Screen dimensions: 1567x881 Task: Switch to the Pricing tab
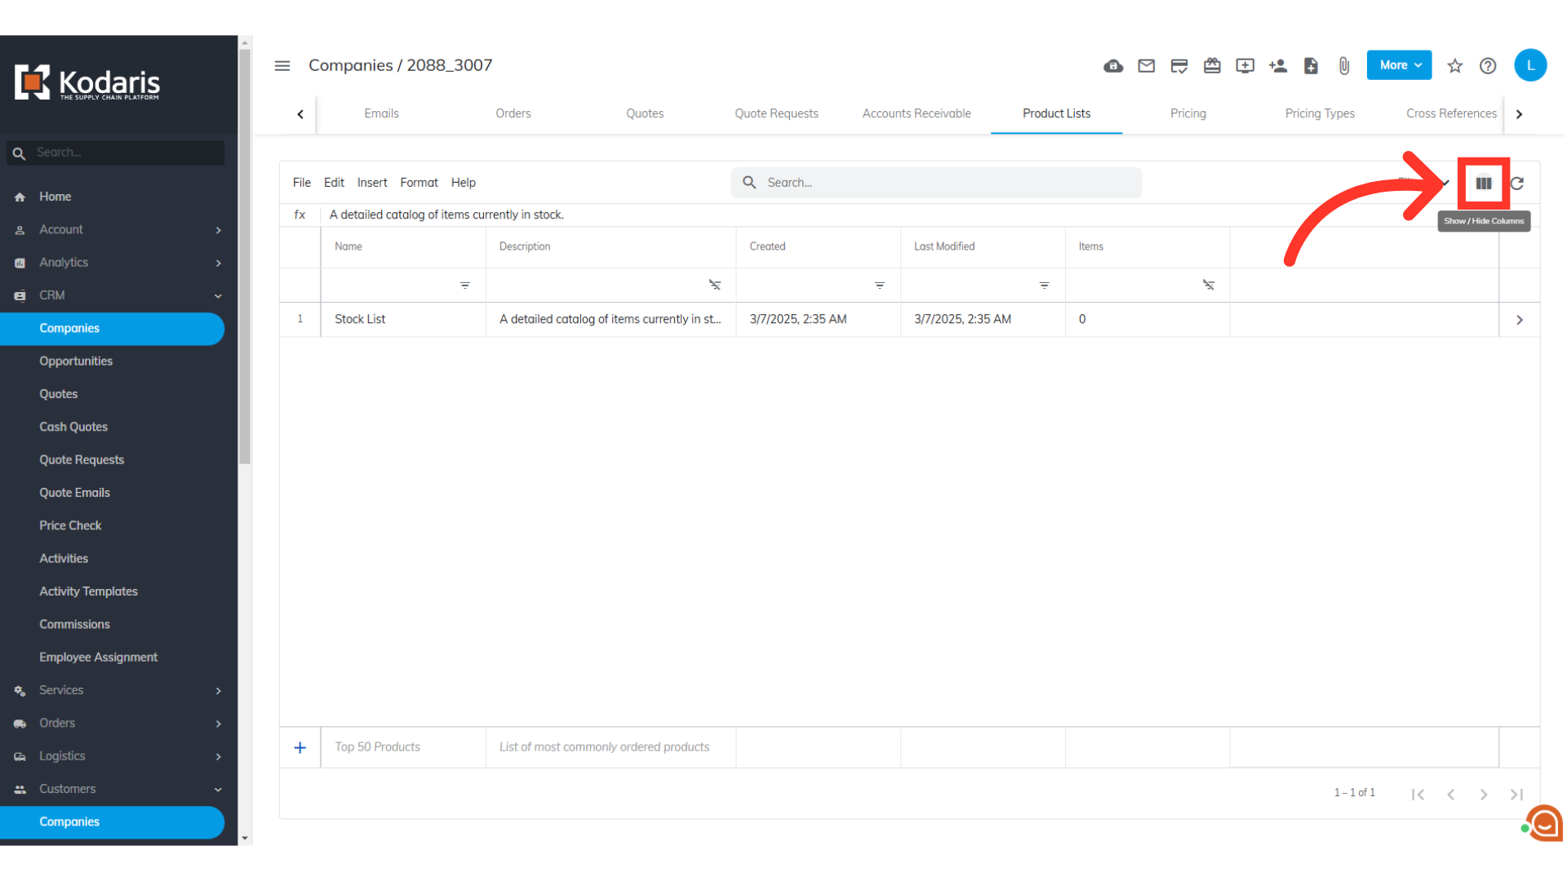tap(1187, 113)
